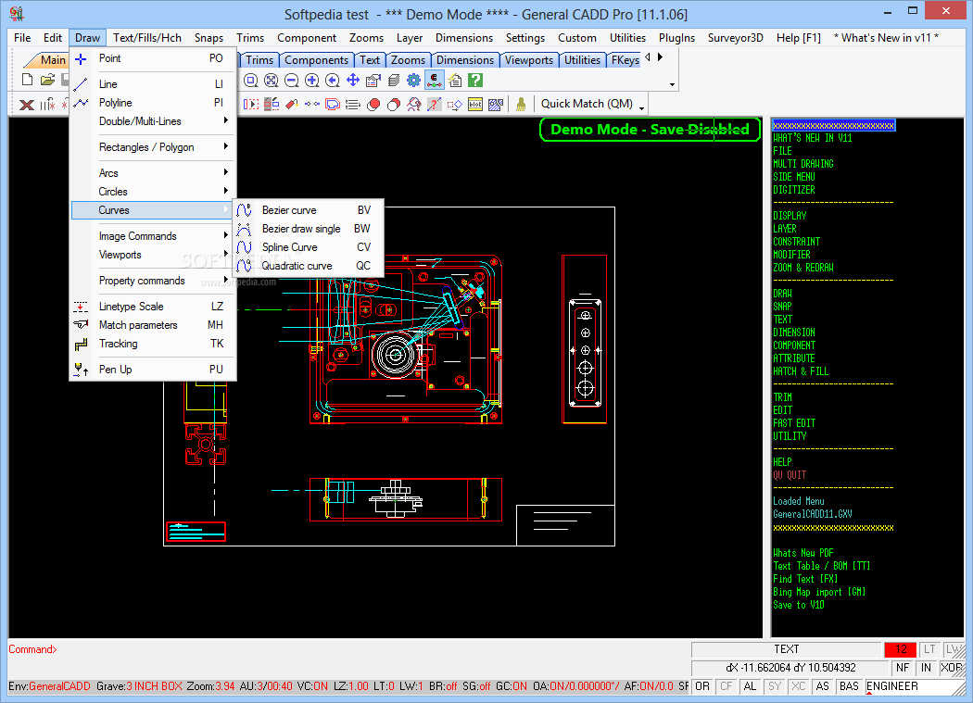Open the Snaps menu

(x=208, y=38)
